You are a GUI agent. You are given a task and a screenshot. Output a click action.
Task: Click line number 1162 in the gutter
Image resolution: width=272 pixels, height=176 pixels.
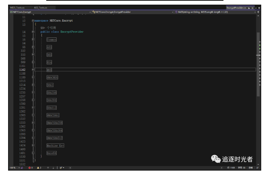click(x=22, y=70)
